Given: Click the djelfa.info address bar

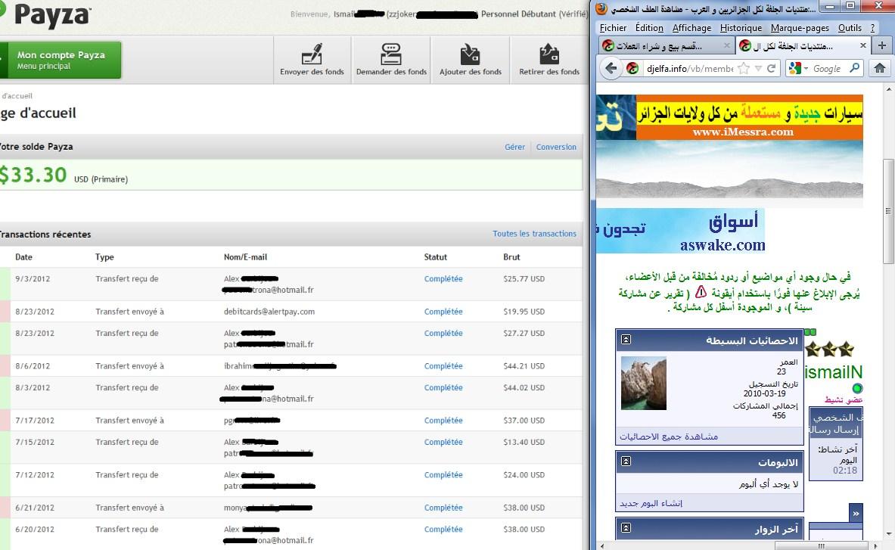Looking at the screenshot, I should tap(689, 68).
